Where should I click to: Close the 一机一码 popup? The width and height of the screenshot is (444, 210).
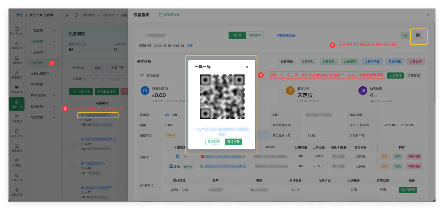247,67
